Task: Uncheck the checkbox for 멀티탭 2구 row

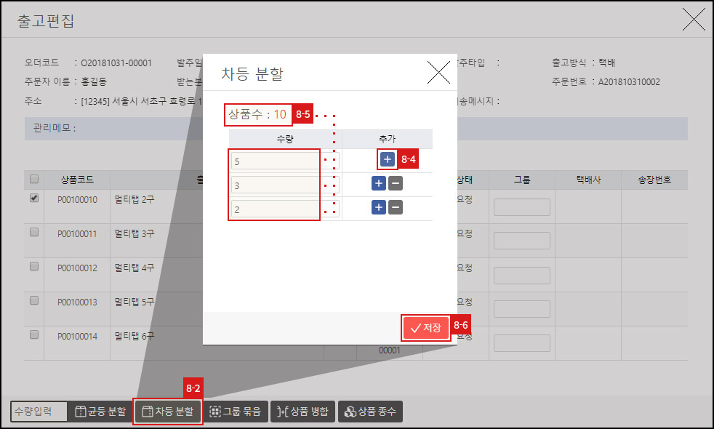Action: coord(33,199)
